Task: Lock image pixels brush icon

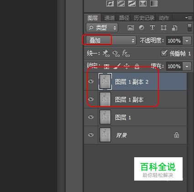Action: point(117,66)
